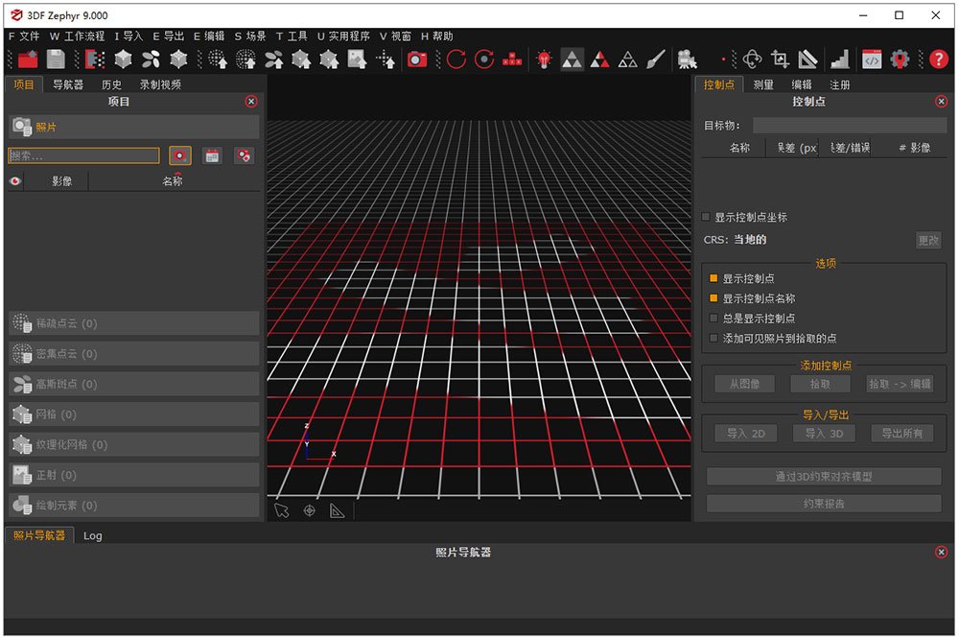This screenshot has width=959, height=639.
Task: Toggle highlighted photo filter button beside search
Action: pos(180,155)
